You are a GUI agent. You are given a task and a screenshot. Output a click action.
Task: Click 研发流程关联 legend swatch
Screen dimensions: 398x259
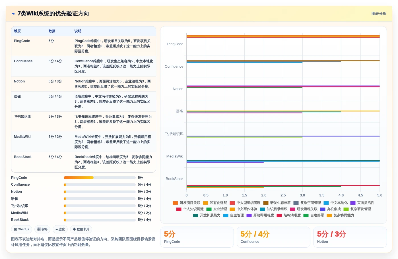tap(292, 209)
